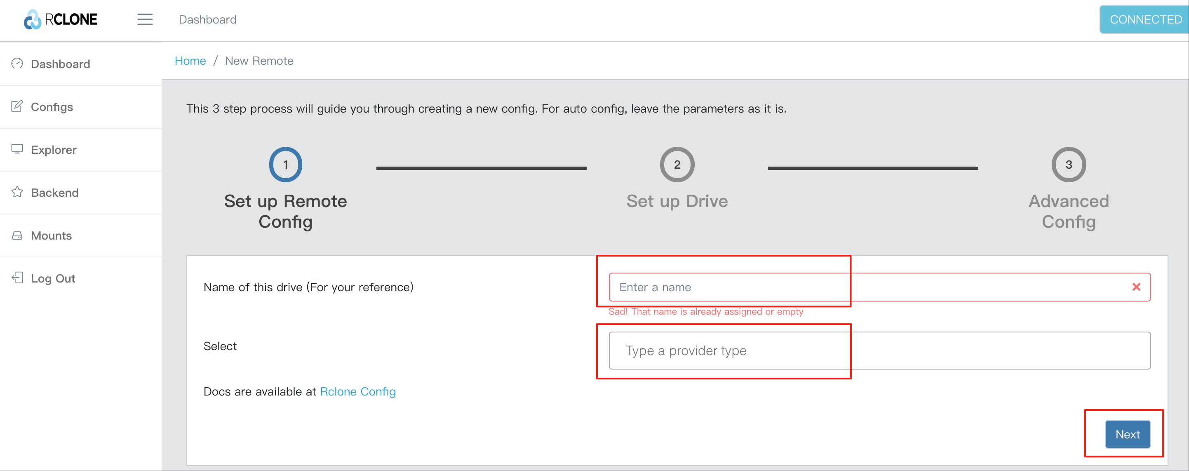The height and width of the screenshot is (471, 1189).
Task: Toggle the hamburger sidebar menu
Action: 145,19
